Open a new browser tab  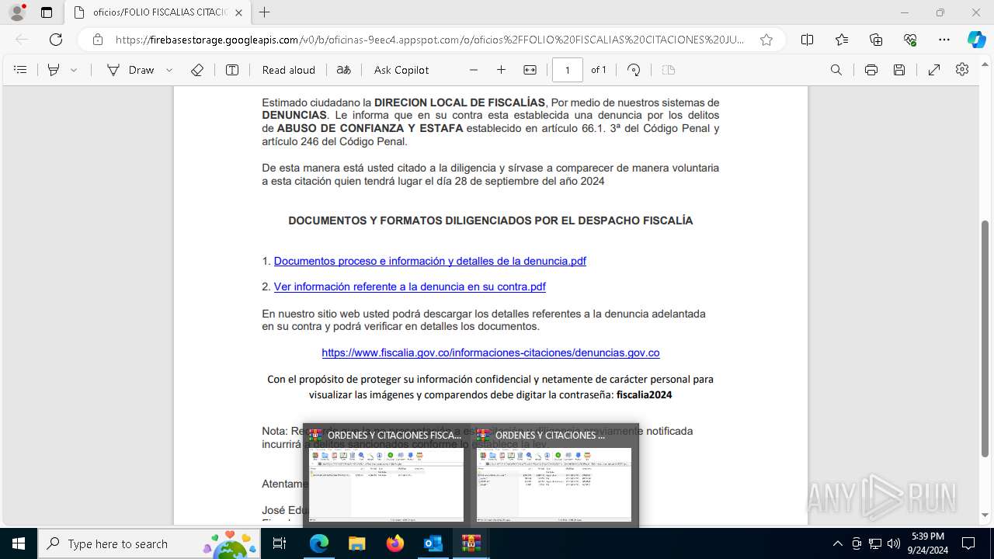coord(265,12)
